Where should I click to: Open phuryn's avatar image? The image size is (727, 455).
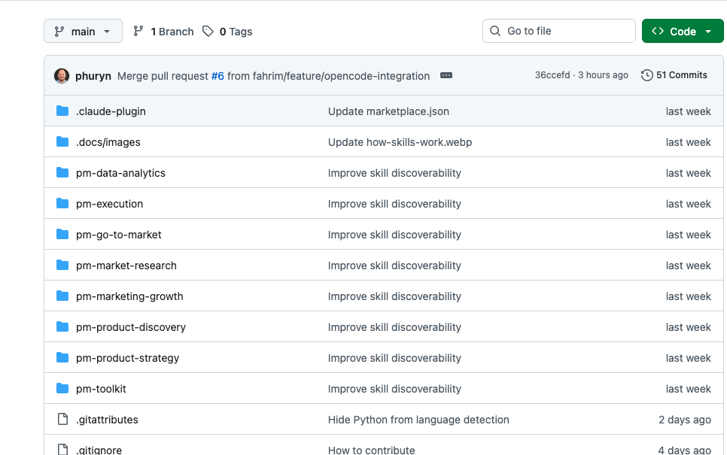pyautogui.click(x=62, y=75)
